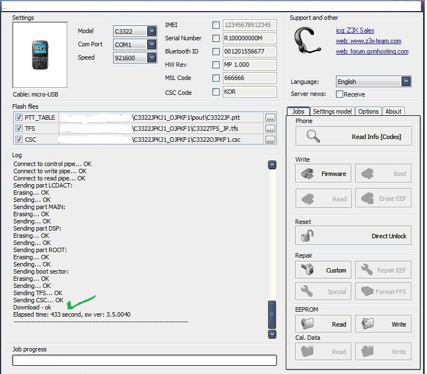Click the Cal. Data Write folder icon

coord(367,351)
